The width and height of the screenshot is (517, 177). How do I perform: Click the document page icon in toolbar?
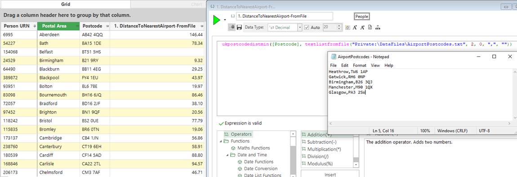pyautogui.click(x=370, y=28)
